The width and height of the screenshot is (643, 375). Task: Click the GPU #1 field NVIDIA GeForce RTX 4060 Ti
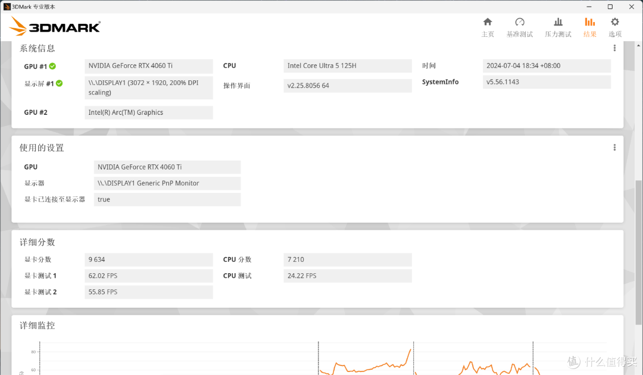tap(149, 66)
